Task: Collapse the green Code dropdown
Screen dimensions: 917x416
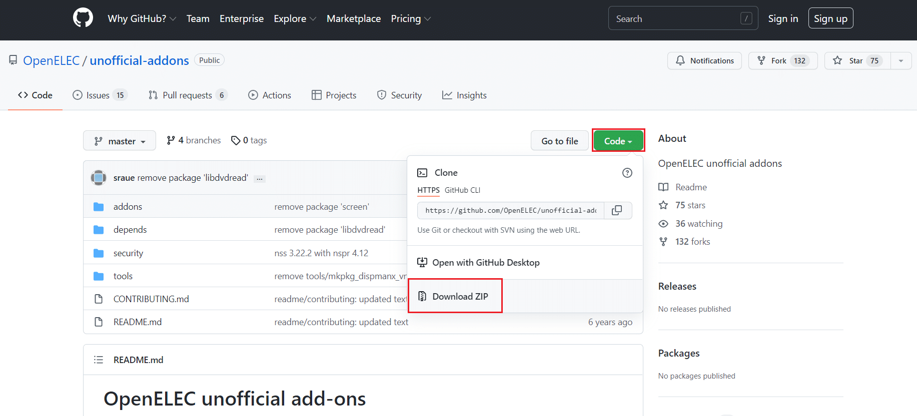Action: [618, 141]
